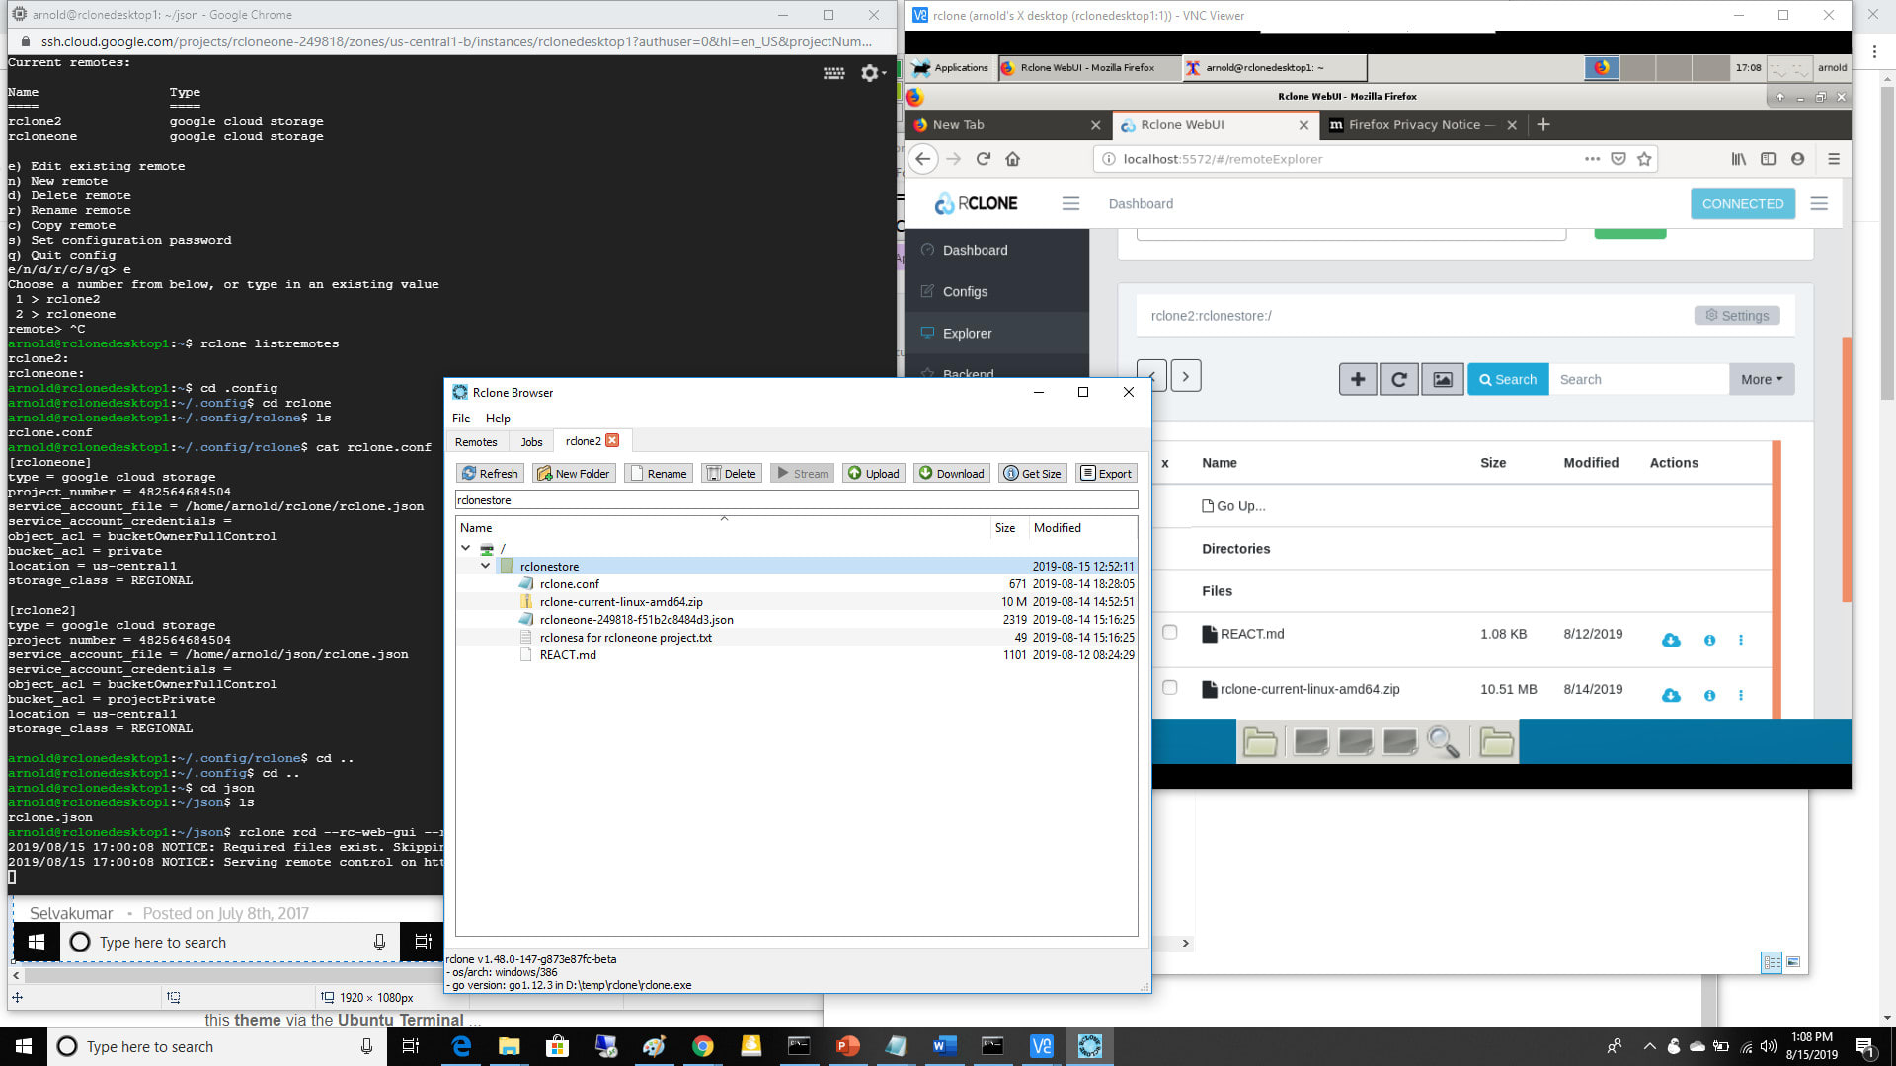Image resolution: width=1896 pixels, height=1066 pixels.
Task: Click the Firefox home icon
Action: coord(1013,159)
